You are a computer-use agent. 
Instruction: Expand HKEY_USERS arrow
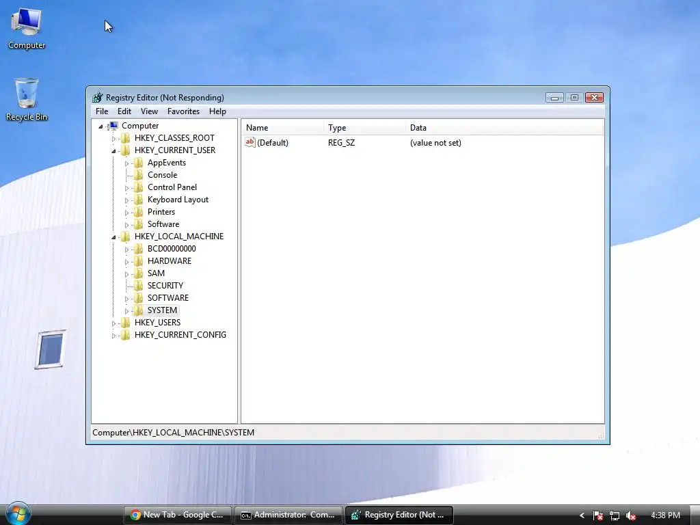113,323
